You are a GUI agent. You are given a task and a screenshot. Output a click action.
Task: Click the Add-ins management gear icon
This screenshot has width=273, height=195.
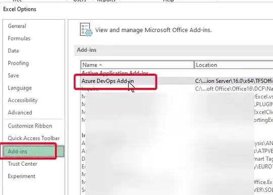pos(86,30)
